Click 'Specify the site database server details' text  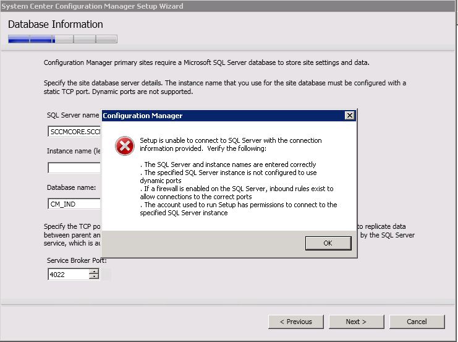pos(225,87)
